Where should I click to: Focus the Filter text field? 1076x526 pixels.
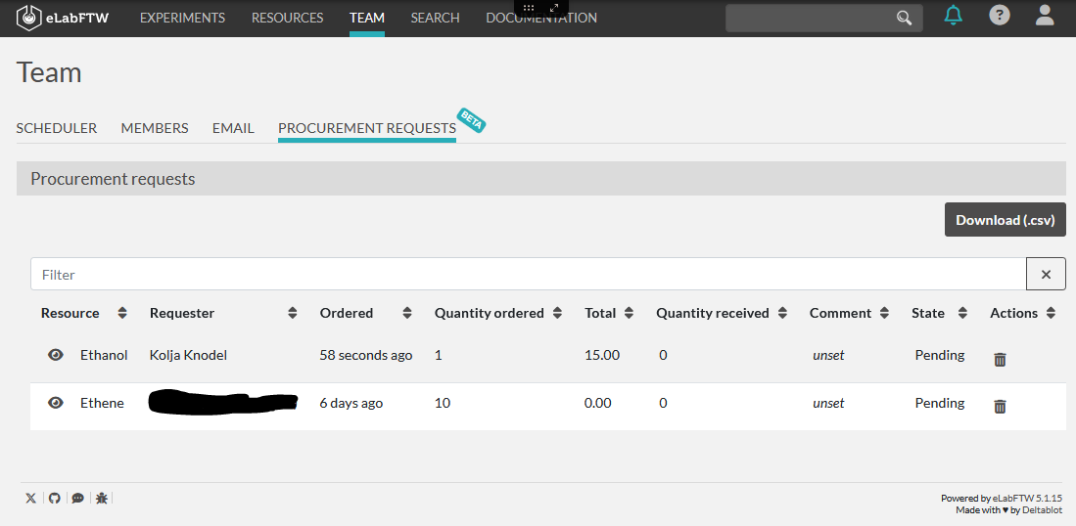[x=528, y=275]
